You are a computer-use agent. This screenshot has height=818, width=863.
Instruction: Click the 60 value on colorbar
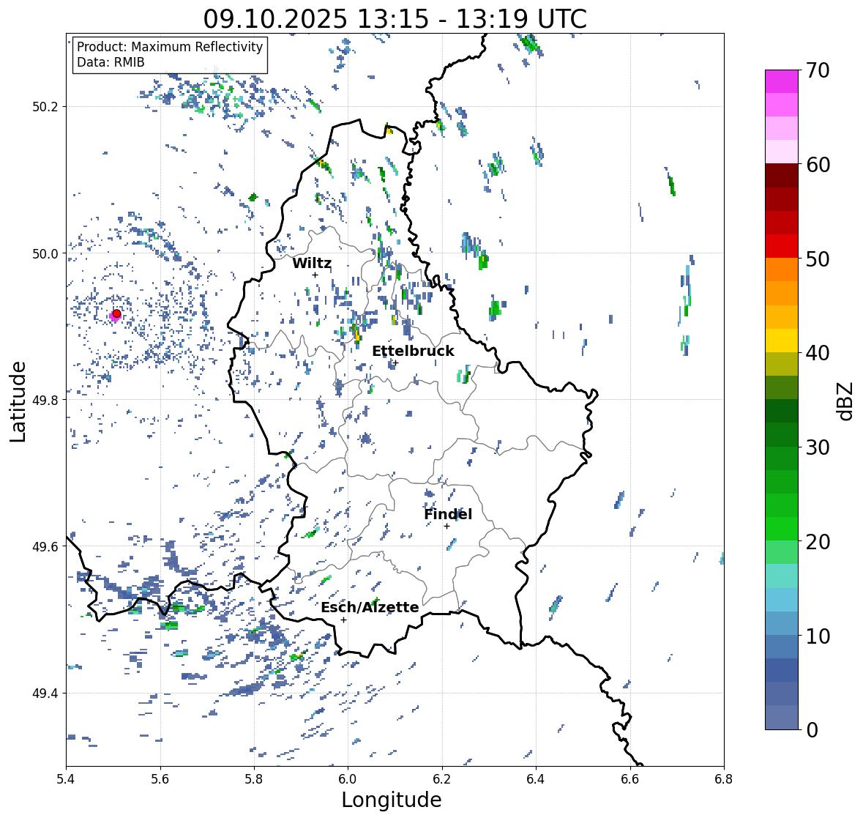coord(818,165)
